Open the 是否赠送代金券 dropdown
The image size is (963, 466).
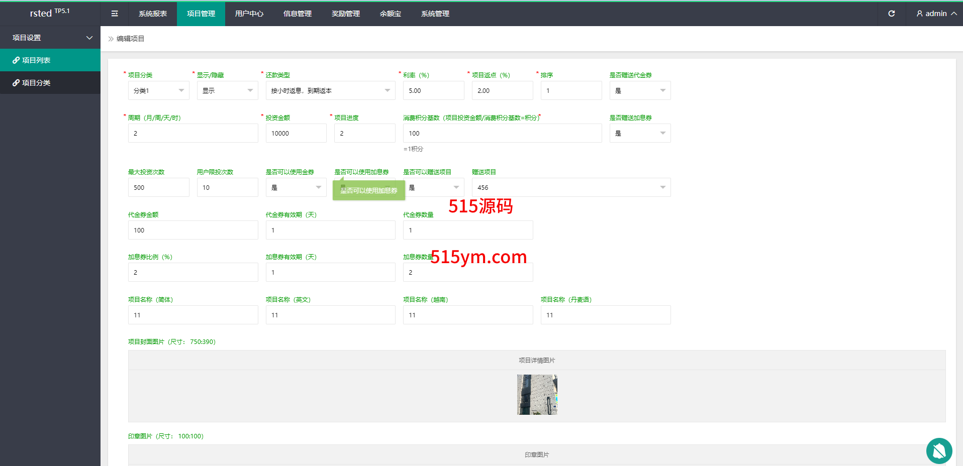640,90
